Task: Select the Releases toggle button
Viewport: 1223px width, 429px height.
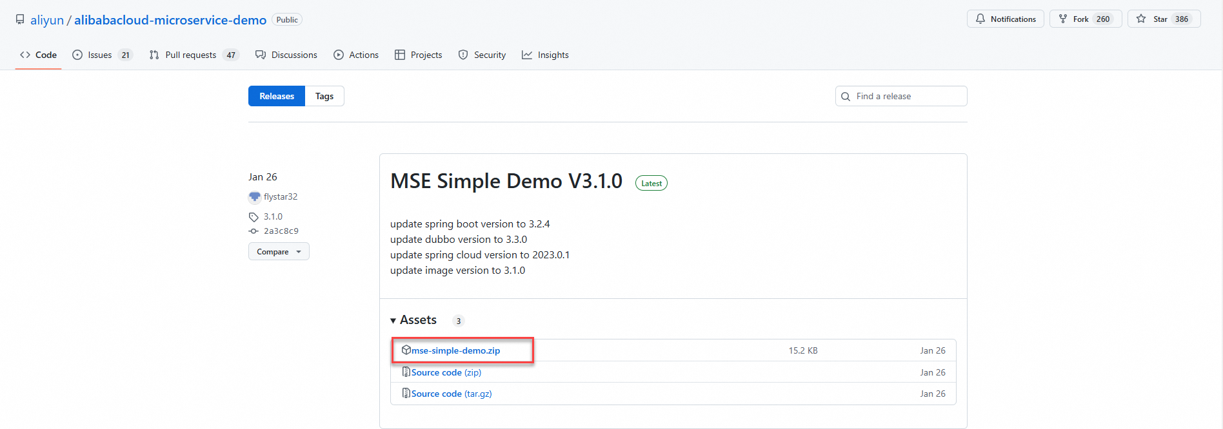Action: (x=277, y=96)
